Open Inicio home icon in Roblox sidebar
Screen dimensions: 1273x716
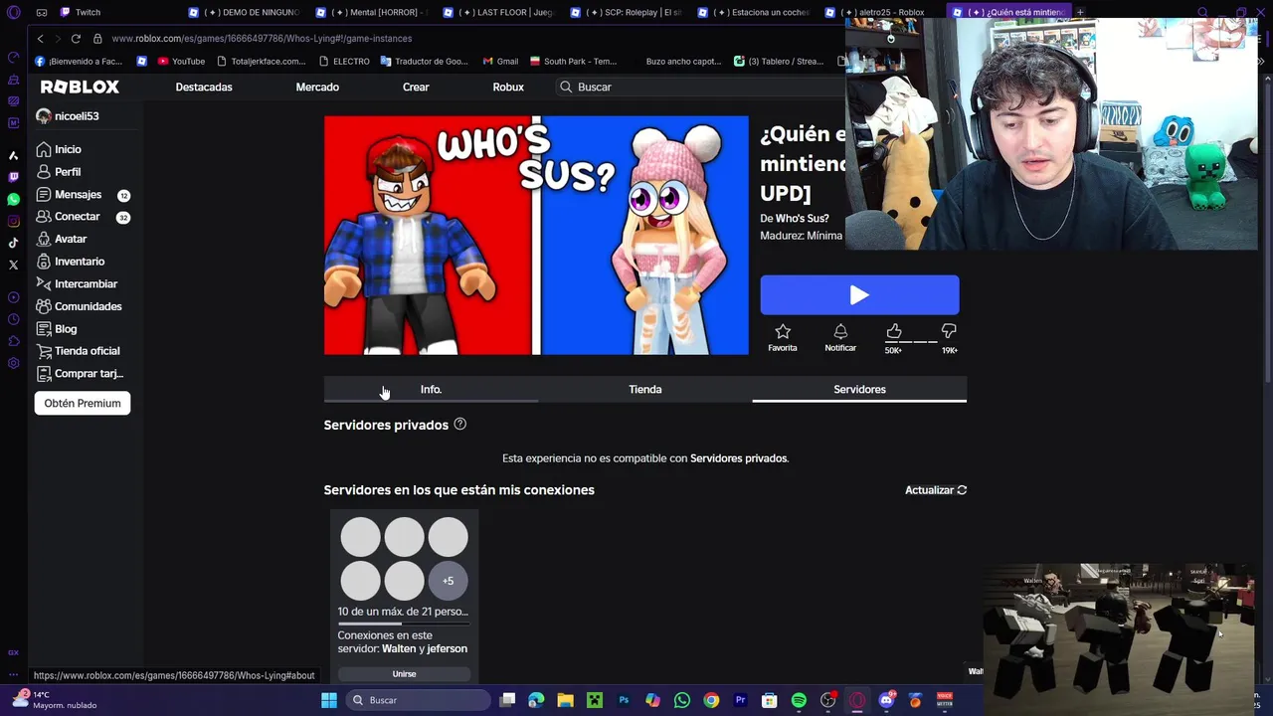point(44,149)
